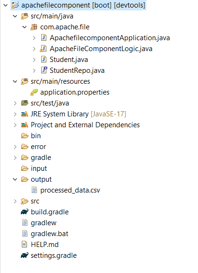Click the HELP.md document icon
Screen dimensions: 198x273
25,245
